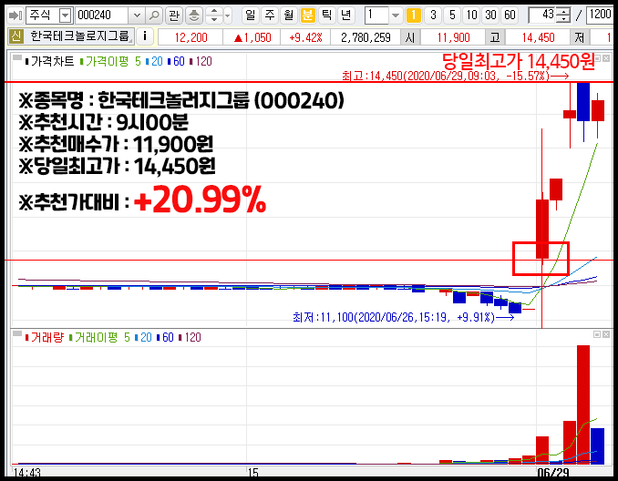Image resolution: width=618 pixels, height=481 pixels.
Task: Click the price change ▲1,050 value
Action: 252,37
